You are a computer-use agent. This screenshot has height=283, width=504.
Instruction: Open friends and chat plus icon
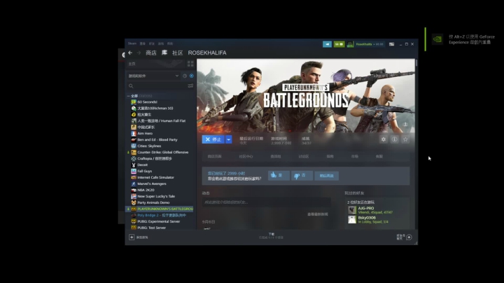coord(409,237)
